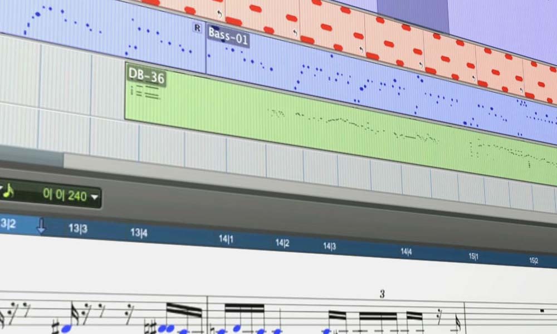This screenshot has height=334, width=557.
Task: Click ruler position 14|4
Action: pyautogui.click(x=407, y=252)
